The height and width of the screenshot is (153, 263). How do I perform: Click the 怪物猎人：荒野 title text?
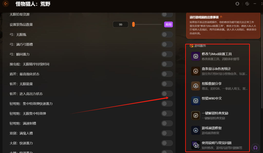33,4
